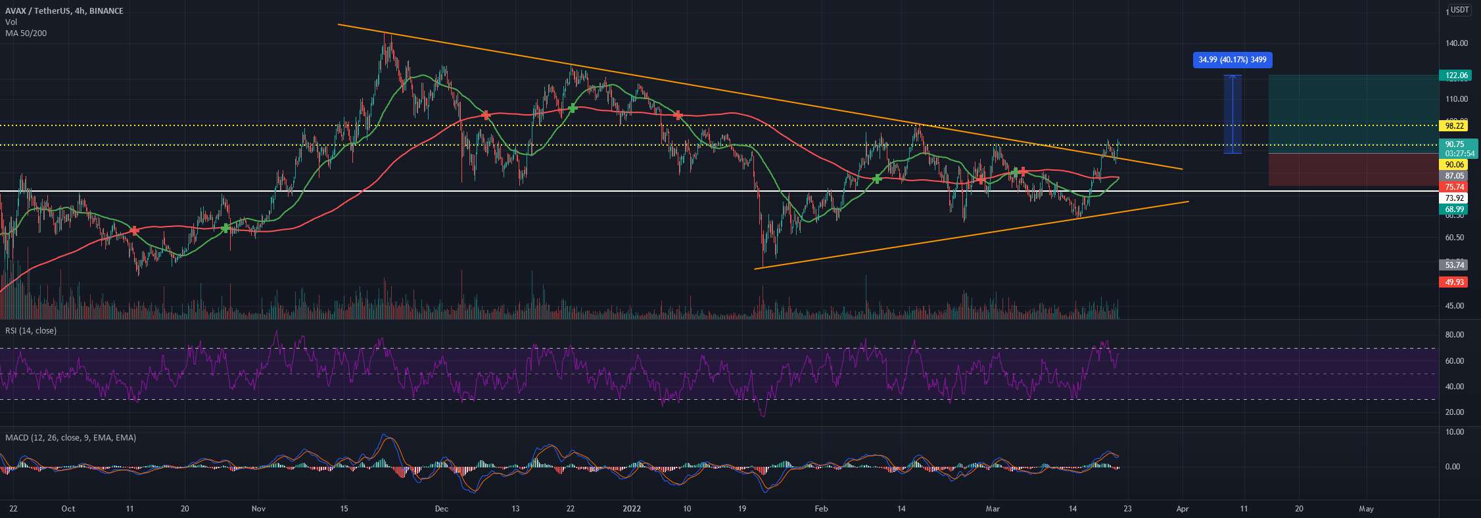1481x518 pixels.
Task: Click the gray 87.05 price tag
Action: click(1453, 175)
